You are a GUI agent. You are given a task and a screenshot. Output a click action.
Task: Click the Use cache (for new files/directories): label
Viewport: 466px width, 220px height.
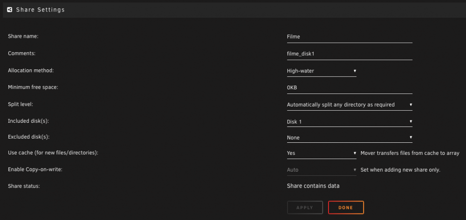[53, 153]
